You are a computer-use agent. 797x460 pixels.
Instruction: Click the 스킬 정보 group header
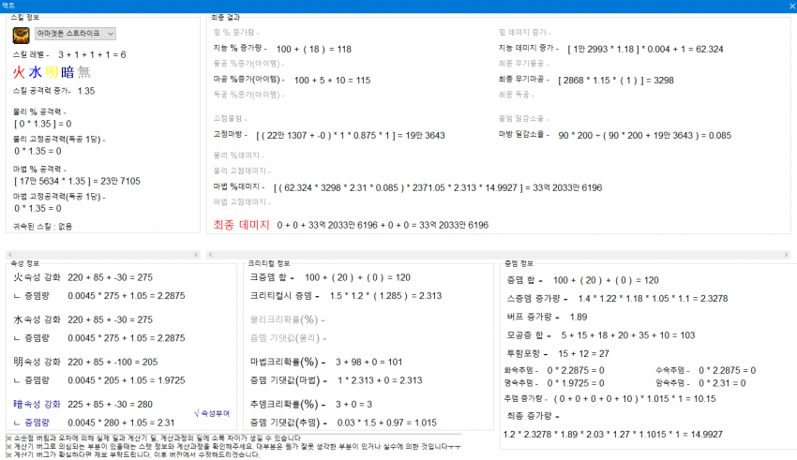click(x=28, y=18)
